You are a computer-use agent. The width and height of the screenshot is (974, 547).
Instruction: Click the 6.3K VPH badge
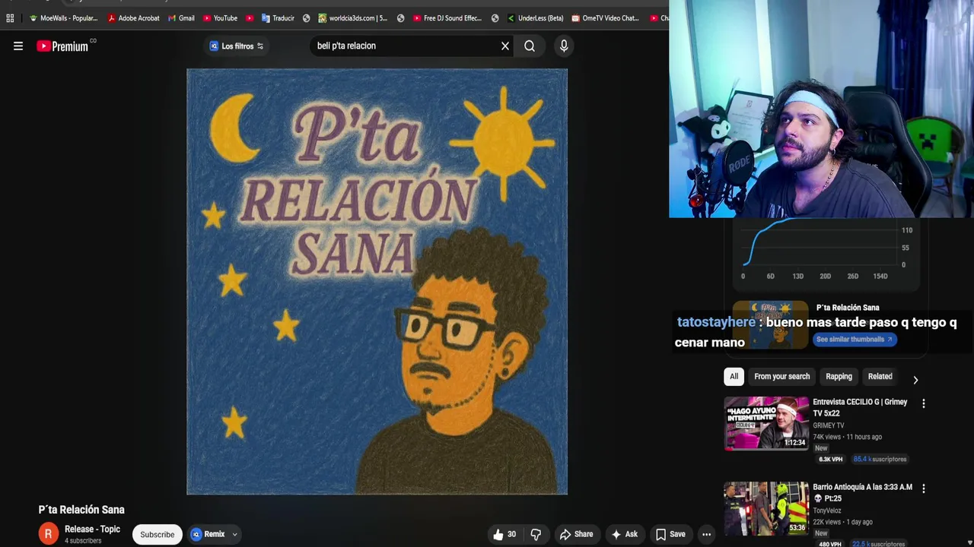click(x=830, y=460)
